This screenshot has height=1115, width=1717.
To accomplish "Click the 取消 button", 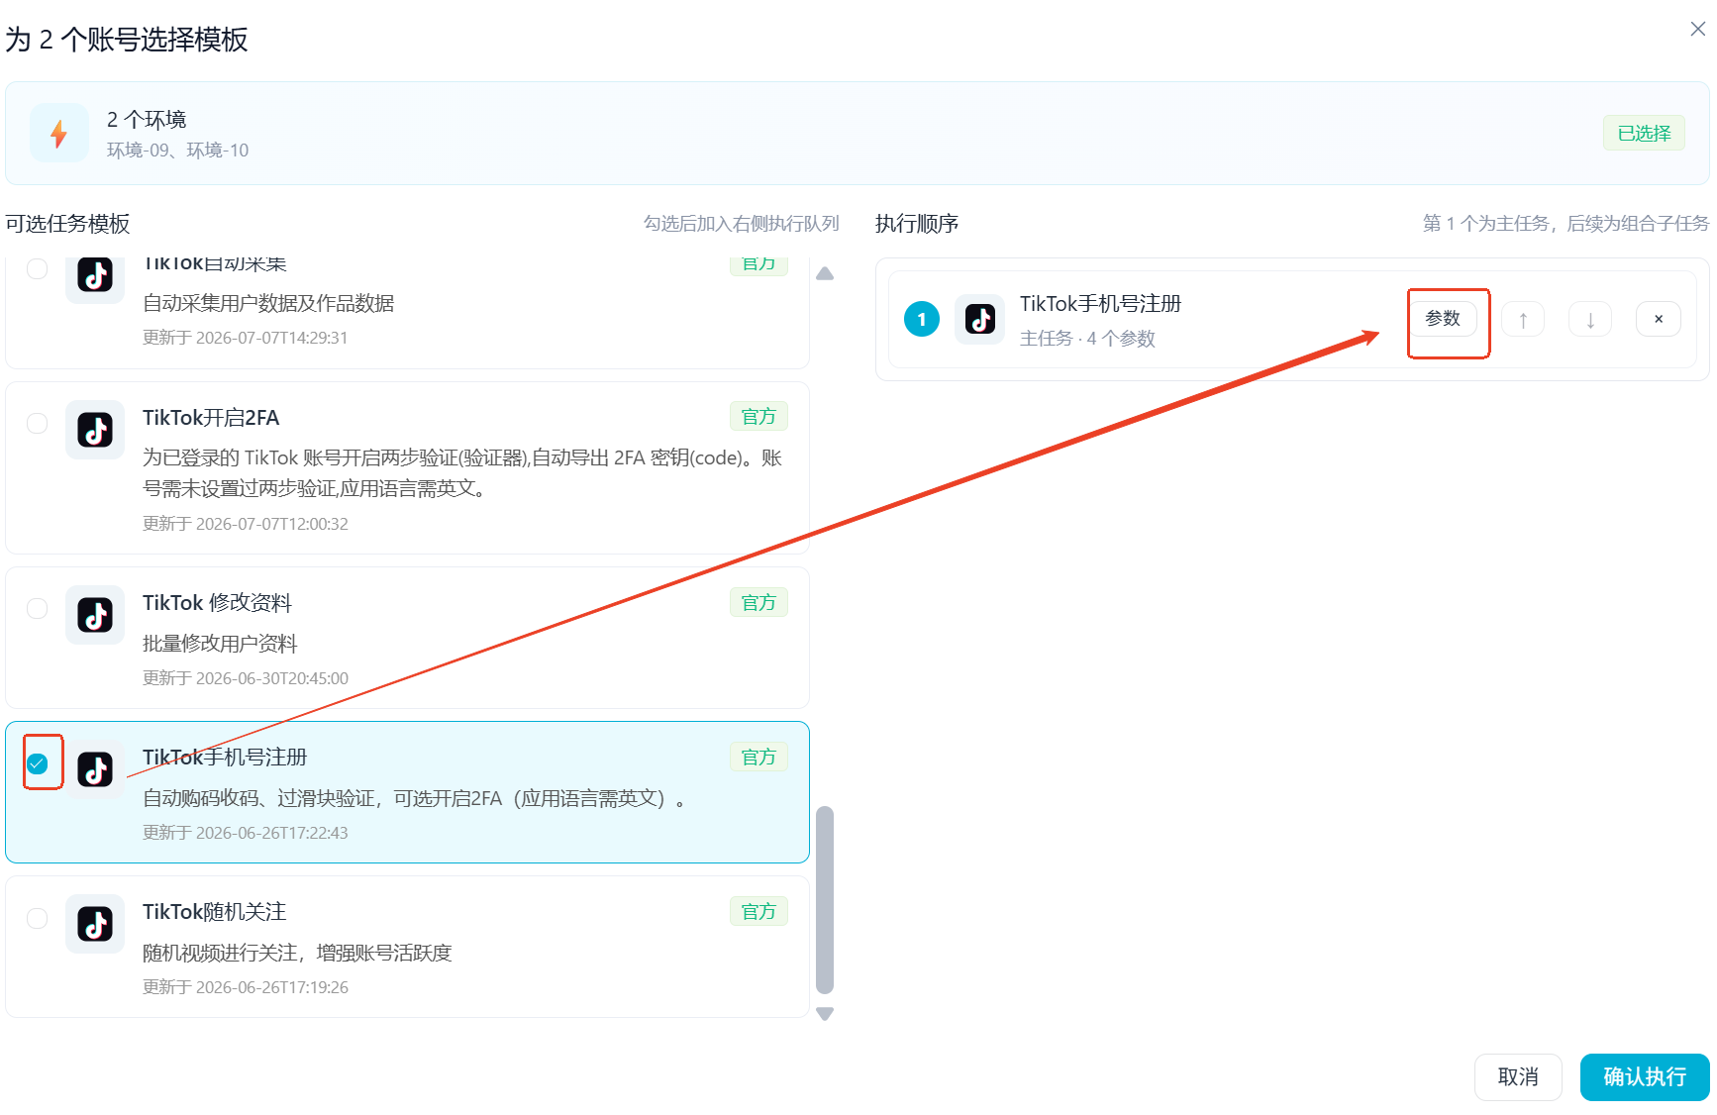I will point(1518,1077).
